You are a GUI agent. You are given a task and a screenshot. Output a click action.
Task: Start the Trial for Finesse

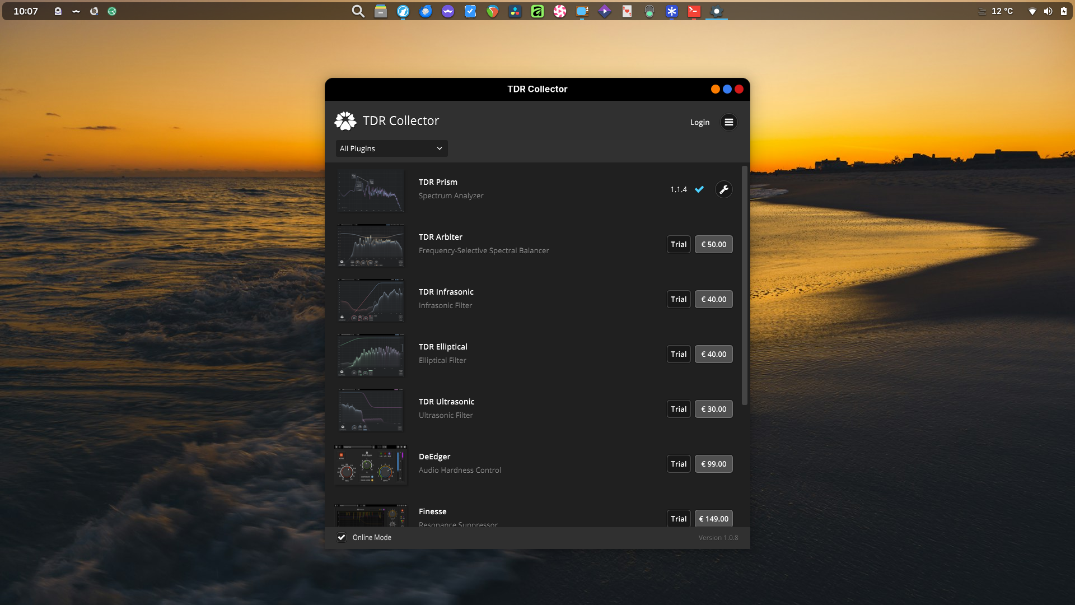point(679,519)
